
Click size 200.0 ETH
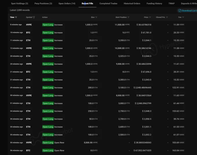click(x=93, y=88)
